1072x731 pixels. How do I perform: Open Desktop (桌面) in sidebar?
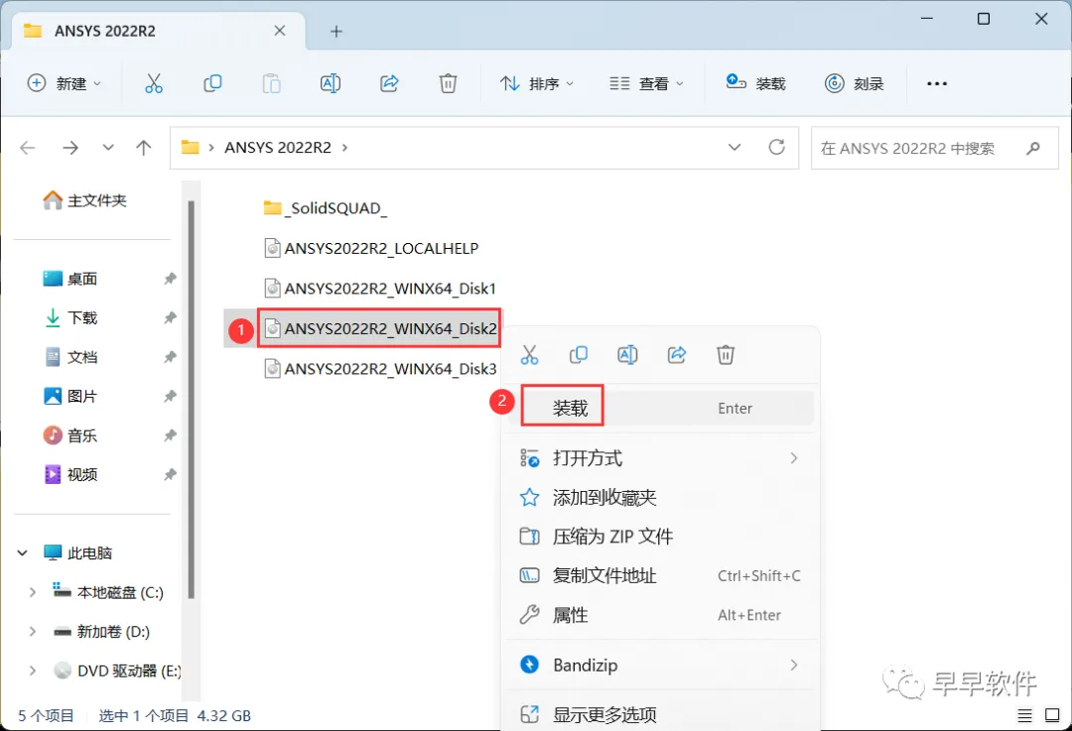pyautogui.click(x=69, y=279)
